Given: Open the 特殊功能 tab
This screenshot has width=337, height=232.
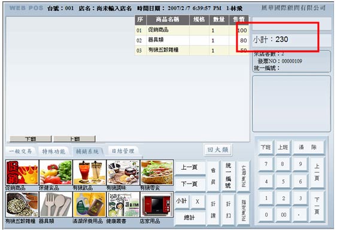Looking at the screenshot, I should pos(53,151).
